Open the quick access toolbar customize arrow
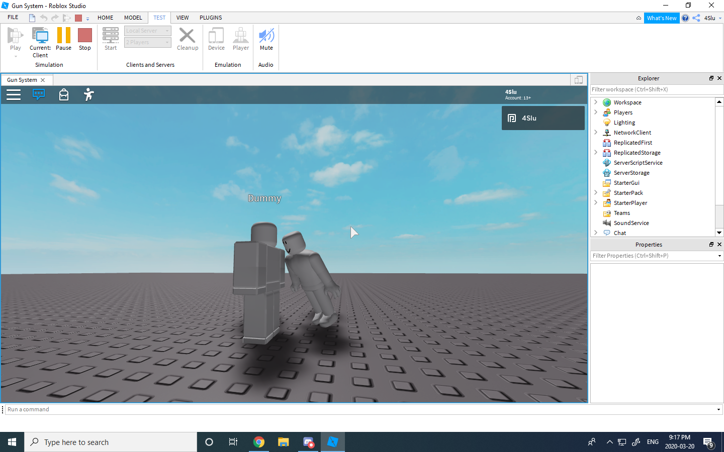The image size is (724, 452). pos(87,19)
